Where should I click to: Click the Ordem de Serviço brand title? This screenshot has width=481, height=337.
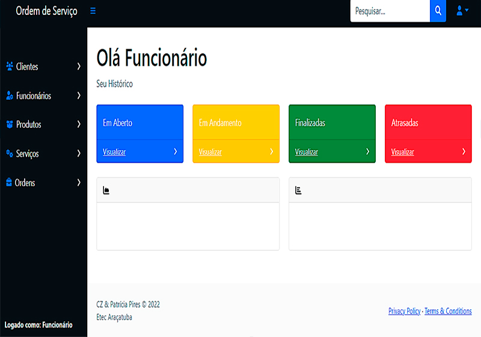tap(46, 11)
